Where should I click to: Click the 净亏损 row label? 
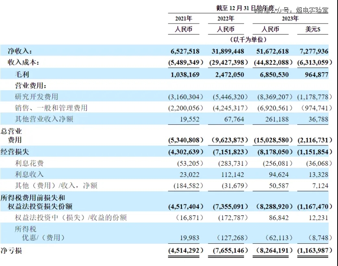click(12, 251)
